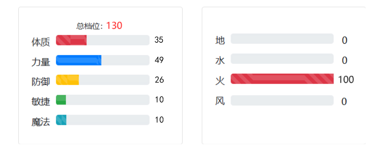Select the 火 element label
This screenshot has height=150, width=387.
[x=220, y=81]
